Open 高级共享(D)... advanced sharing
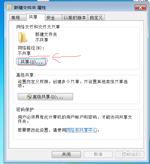This screenshot has width=150, height=164. (45, 97)
